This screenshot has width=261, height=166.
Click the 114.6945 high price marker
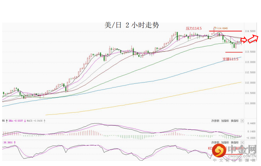pyautogui.click(x=223, y=28)
